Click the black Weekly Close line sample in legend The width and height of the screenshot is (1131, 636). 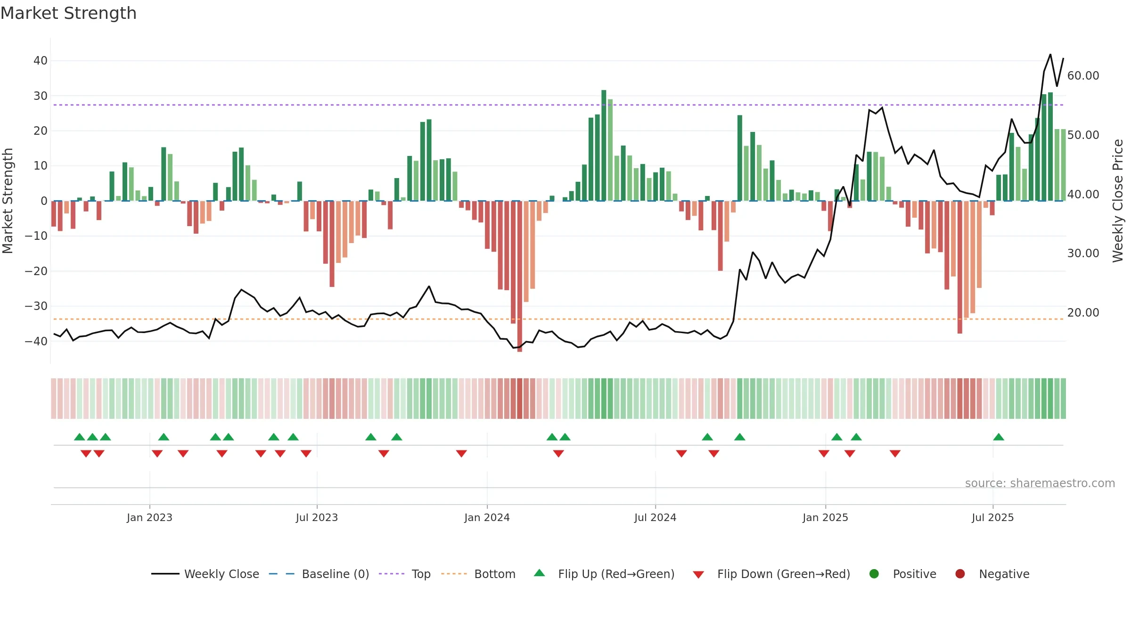click(x=165, y=574)
